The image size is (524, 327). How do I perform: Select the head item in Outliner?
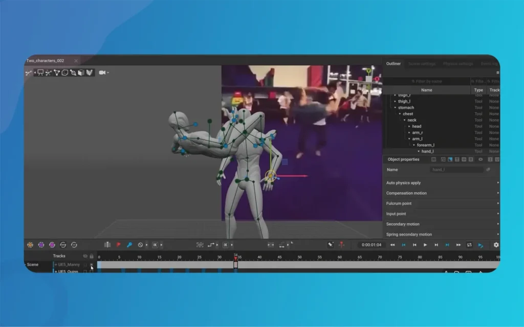(x=417, y=126)
